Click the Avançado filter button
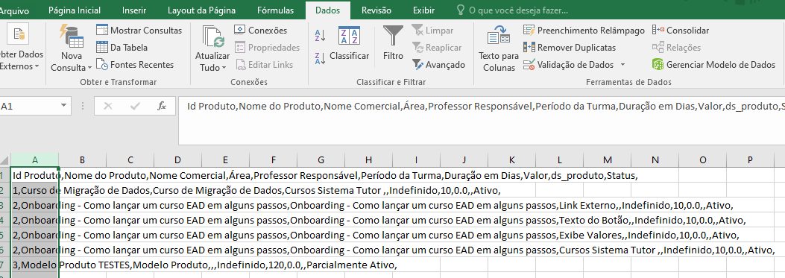785x278 pixels. point(439,65)
